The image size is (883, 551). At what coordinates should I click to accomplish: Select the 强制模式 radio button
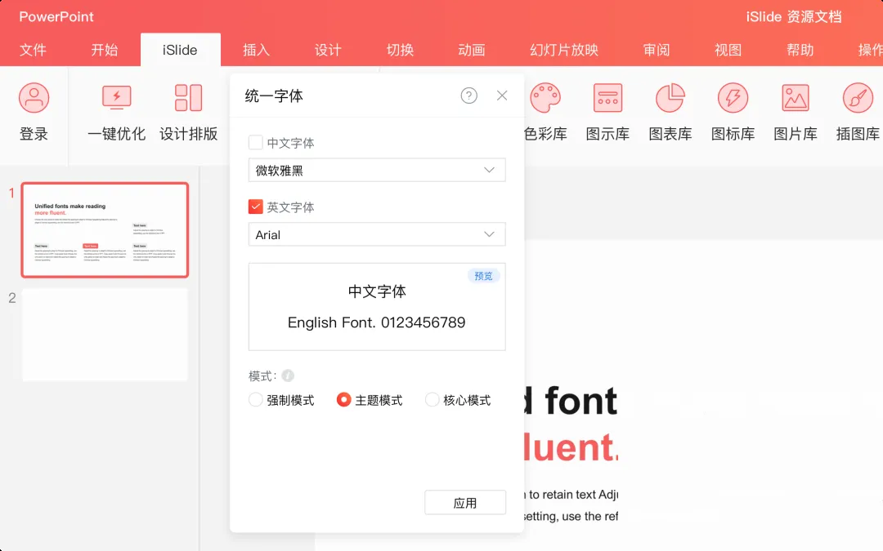[x=256, y=400]
